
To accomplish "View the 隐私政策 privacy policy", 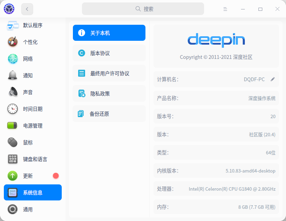I will (x=109, y=93).
